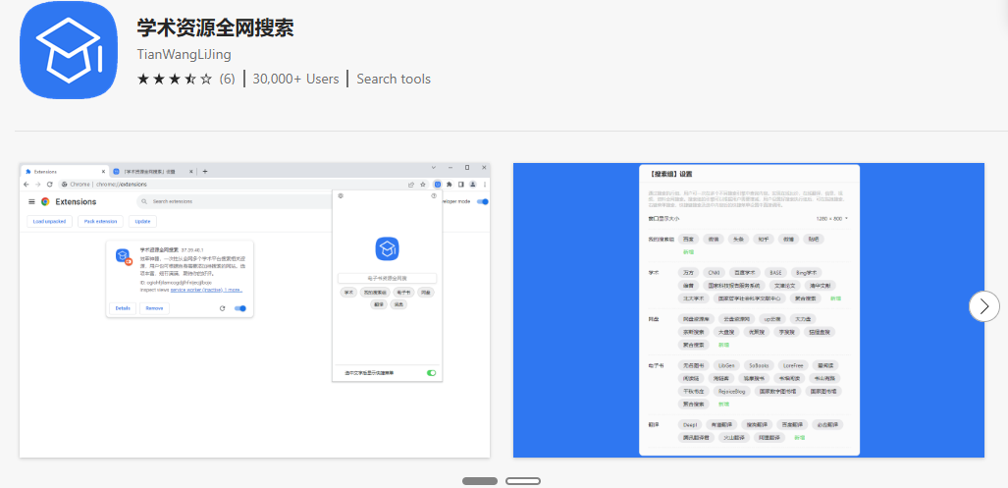This screenshot has height=488, width=1008.
Task: Click the 30,000+ Users text
Action: 295,80
